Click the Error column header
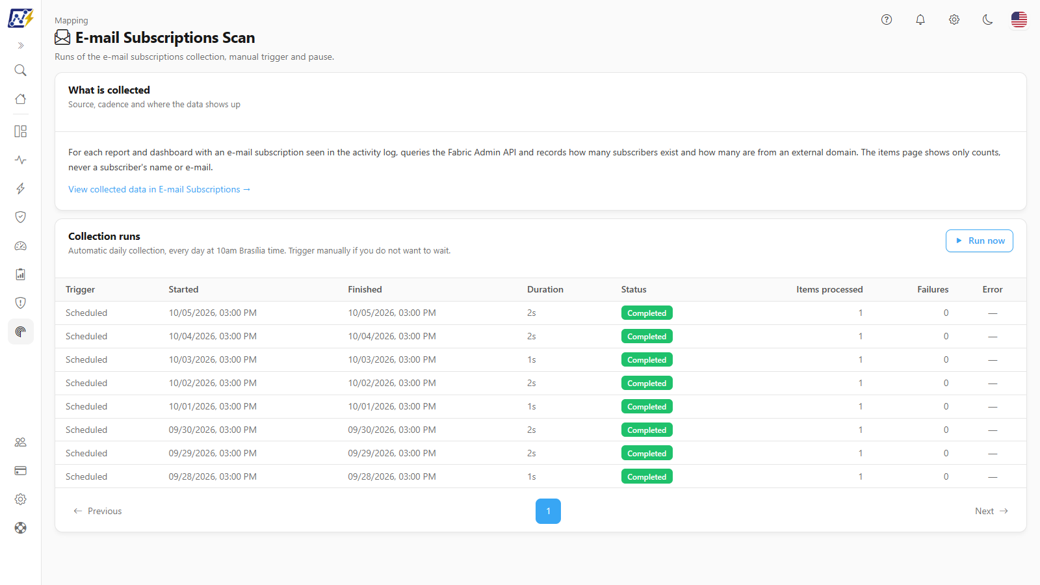The image size is (1040, 585). click(x=993, y=289)
